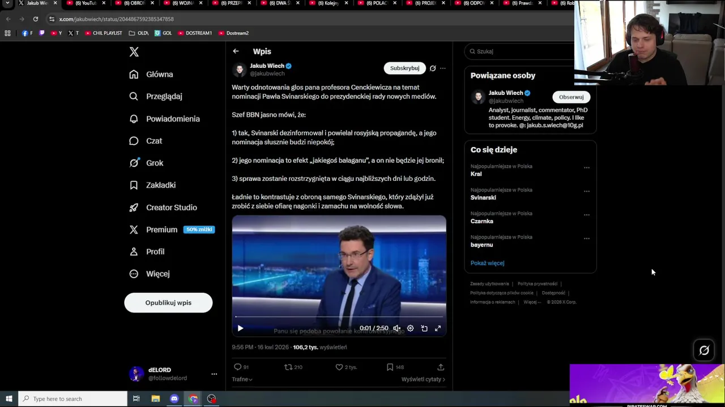Open Premium subscription page
Screen dimensions: 725x407
click(171, 230)
